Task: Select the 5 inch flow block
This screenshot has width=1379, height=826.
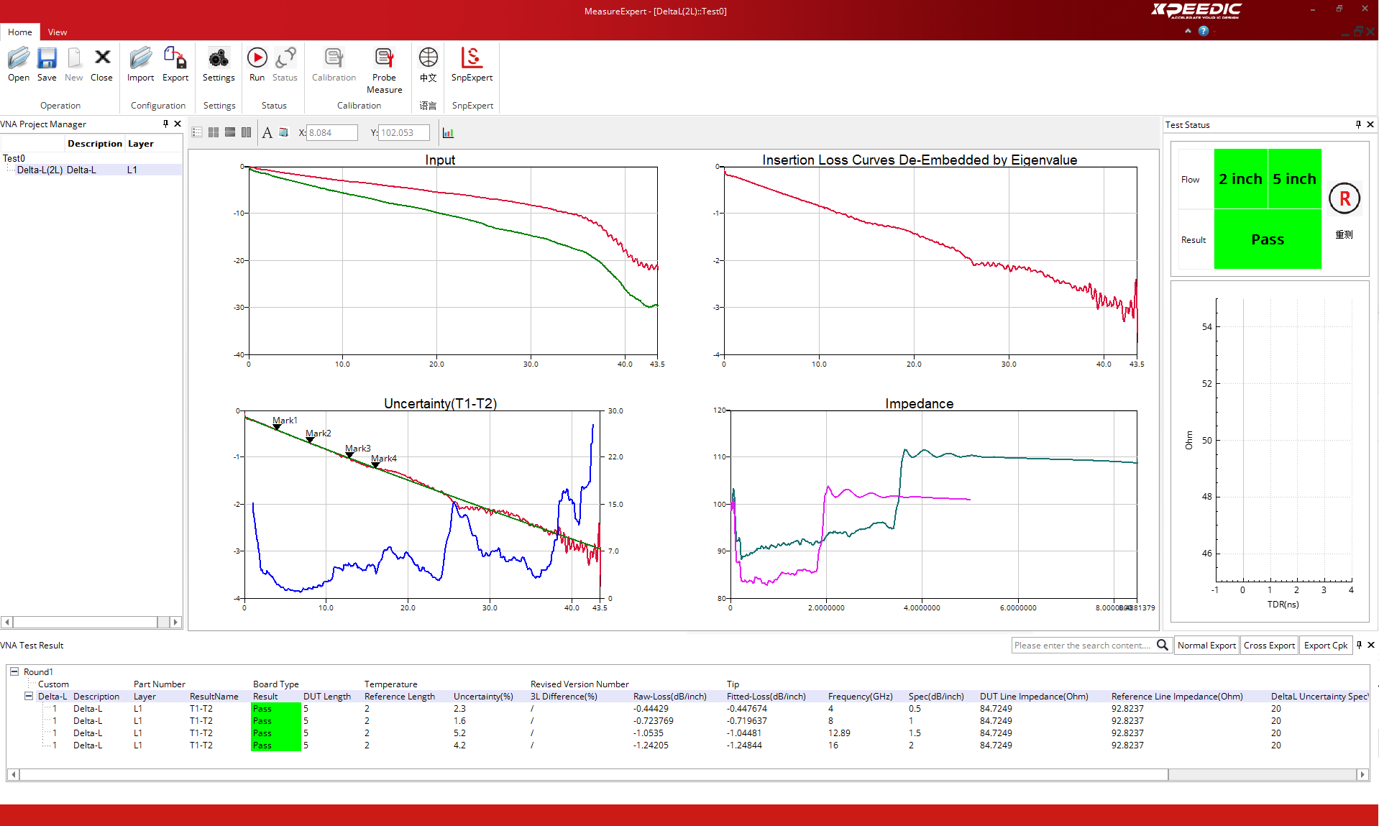Action: [1294, 179]
